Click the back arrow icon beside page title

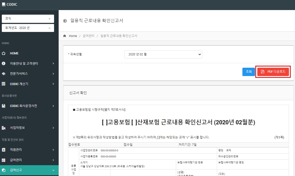[x=65, y=21]
